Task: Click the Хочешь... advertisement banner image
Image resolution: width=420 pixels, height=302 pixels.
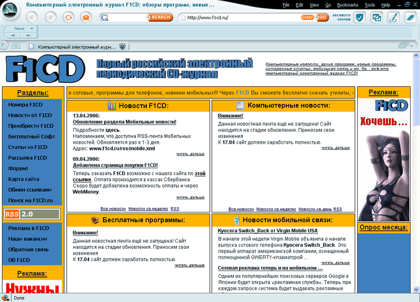Action: pos(384,160)
